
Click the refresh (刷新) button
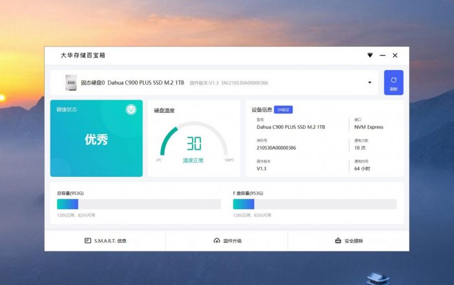click(393, 82)
